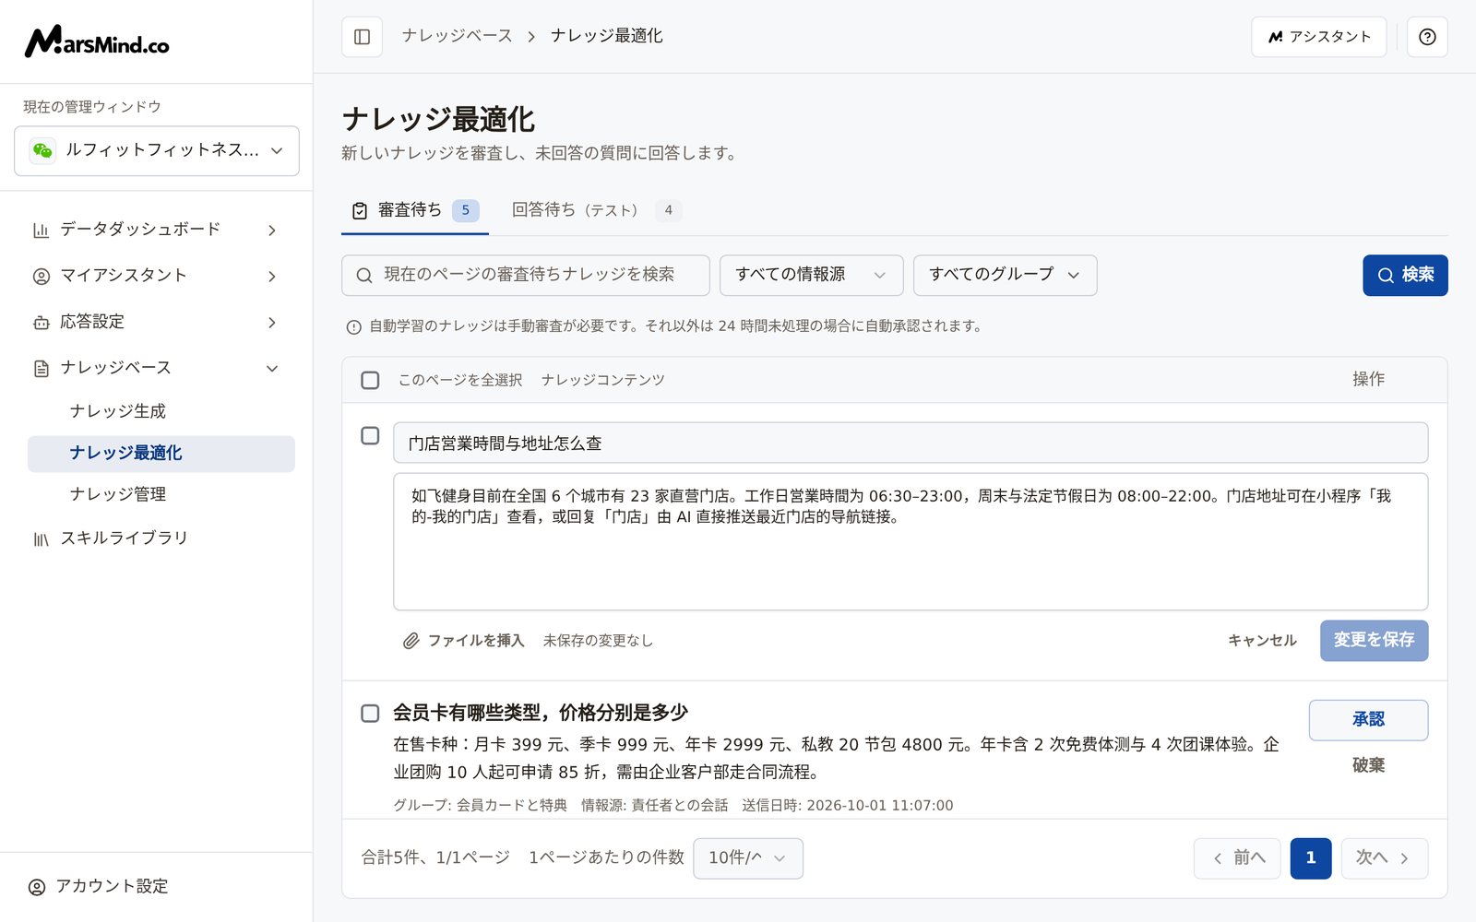Screen dimensions: 1476x922
Task: Select ナレッジ最適化 in the sidebar
Action: [x=161, y=454]
